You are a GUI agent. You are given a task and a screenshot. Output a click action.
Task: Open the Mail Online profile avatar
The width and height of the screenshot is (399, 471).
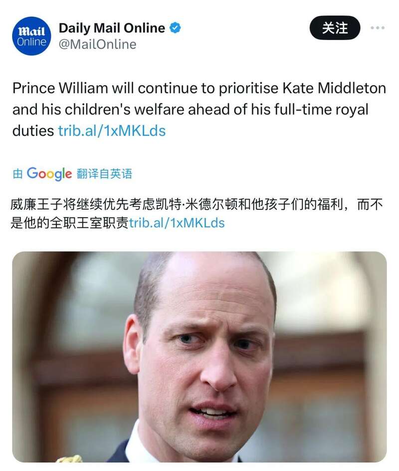(31, 36)
